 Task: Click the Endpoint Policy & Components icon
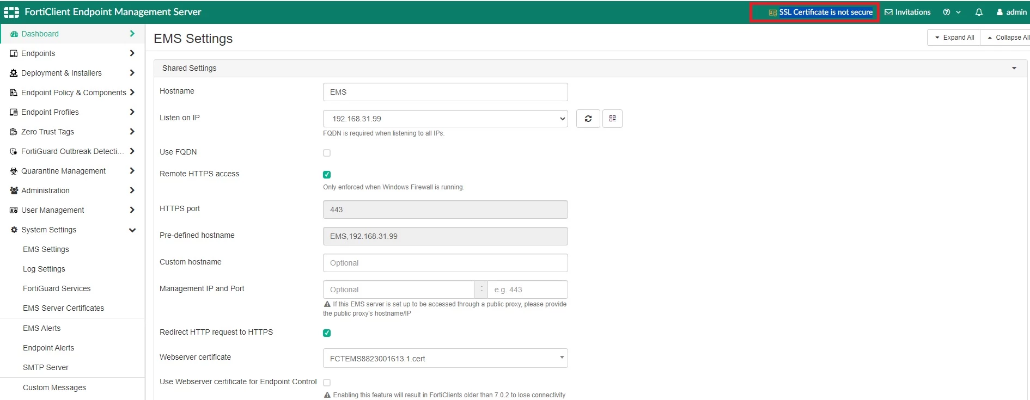point(14,93)
